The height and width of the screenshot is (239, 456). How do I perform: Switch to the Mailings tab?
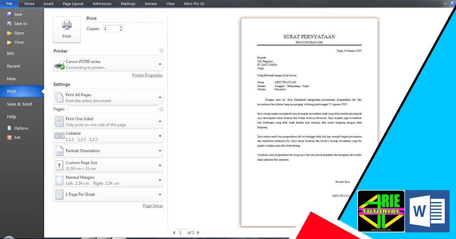click(128, 4)
